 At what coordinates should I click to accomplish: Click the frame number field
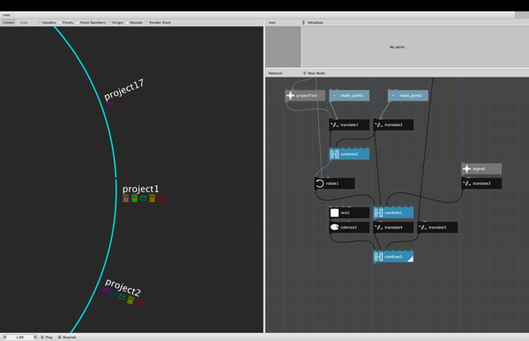20,337
